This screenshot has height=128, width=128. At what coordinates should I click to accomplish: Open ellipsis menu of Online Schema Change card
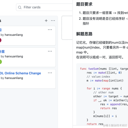(x=50, y=73)
